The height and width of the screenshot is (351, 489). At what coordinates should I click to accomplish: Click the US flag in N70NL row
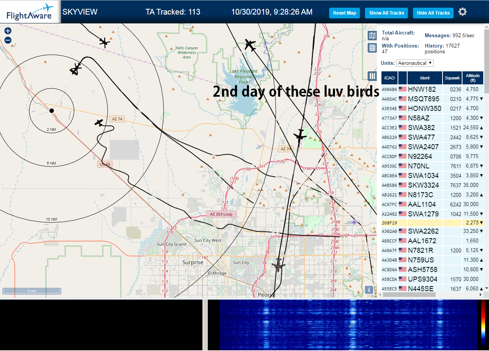point(403,166)
